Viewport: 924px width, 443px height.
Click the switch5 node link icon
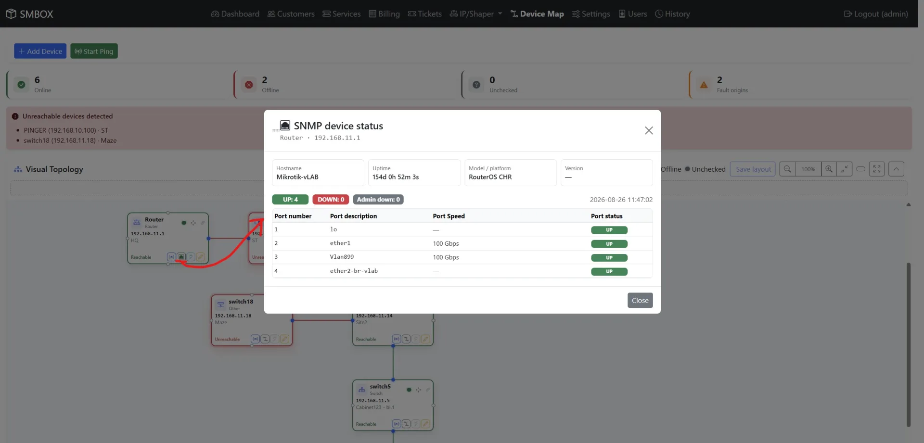(428, 390)
